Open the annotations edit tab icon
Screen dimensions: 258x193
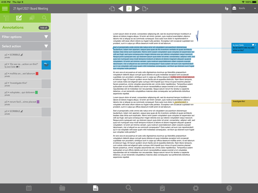(x=19, y=18)
